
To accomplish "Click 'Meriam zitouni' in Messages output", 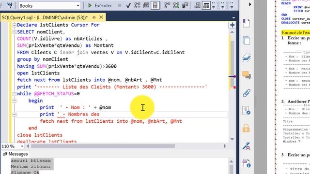I will [31, 167].
